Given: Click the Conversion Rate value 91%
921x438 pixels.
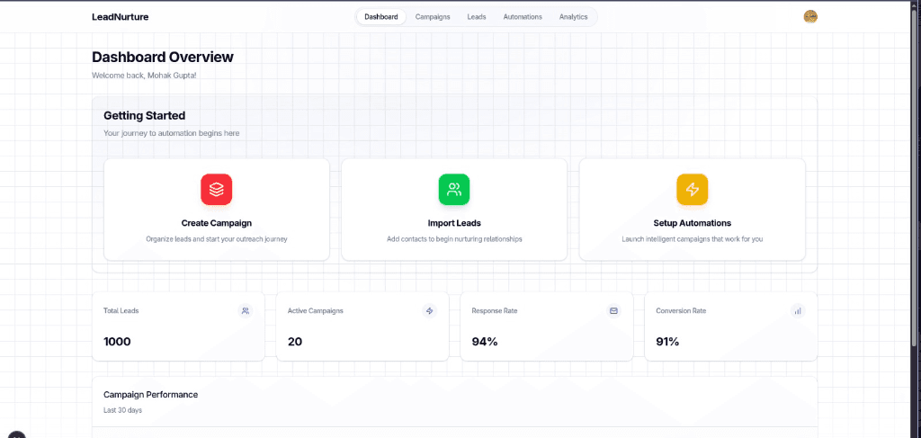Looking at the screenshot, I should (668, 342).
